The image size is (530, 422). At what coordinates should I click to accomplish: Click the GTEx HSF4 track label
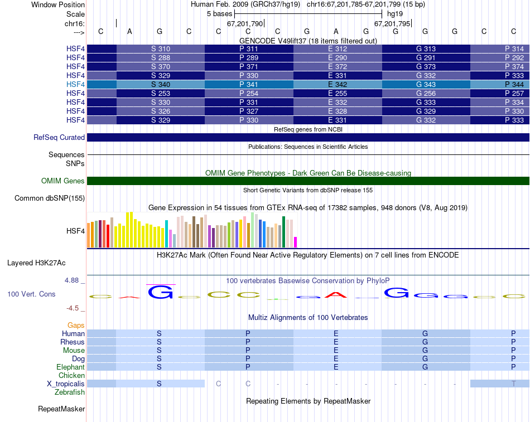[x=75, y=231]
